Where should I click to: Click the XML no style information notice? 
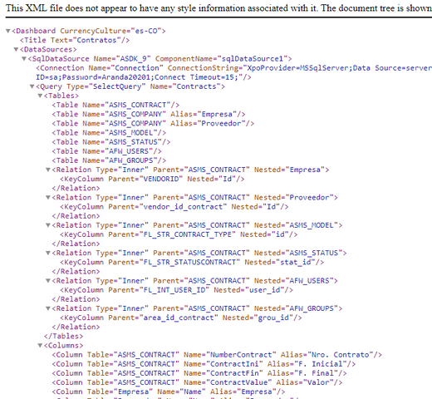point(218,8)
